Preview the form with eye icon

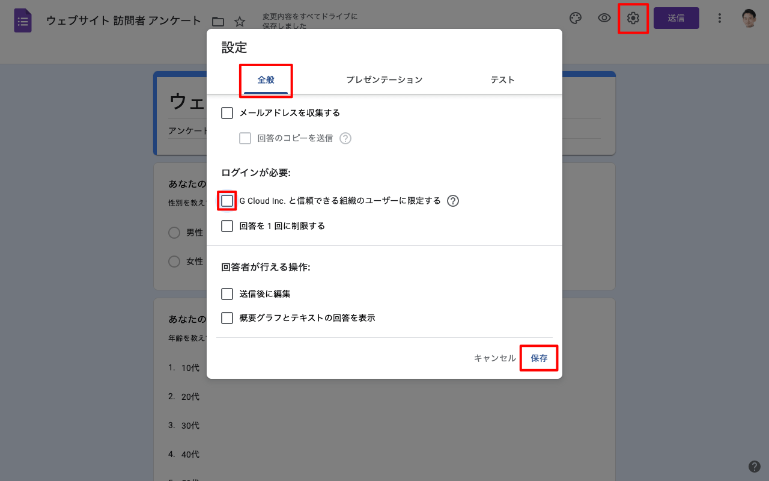click(x=604, y=18)
